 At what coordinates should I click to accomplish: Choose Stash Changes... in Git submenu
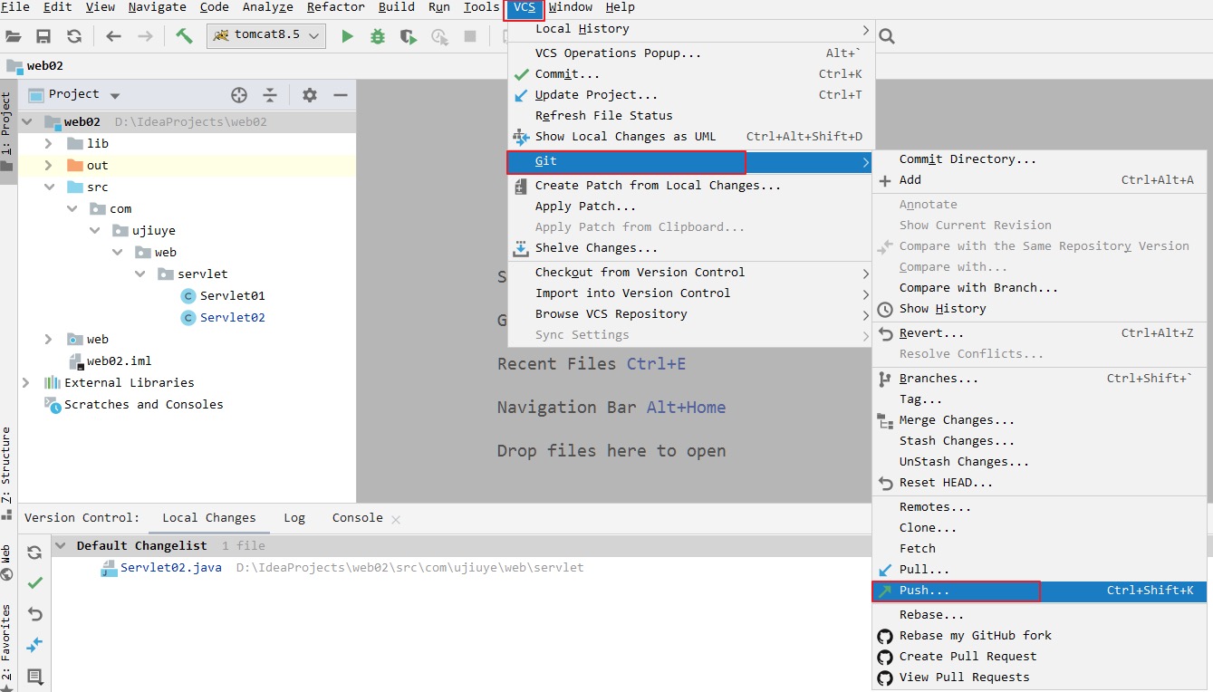1040,441
